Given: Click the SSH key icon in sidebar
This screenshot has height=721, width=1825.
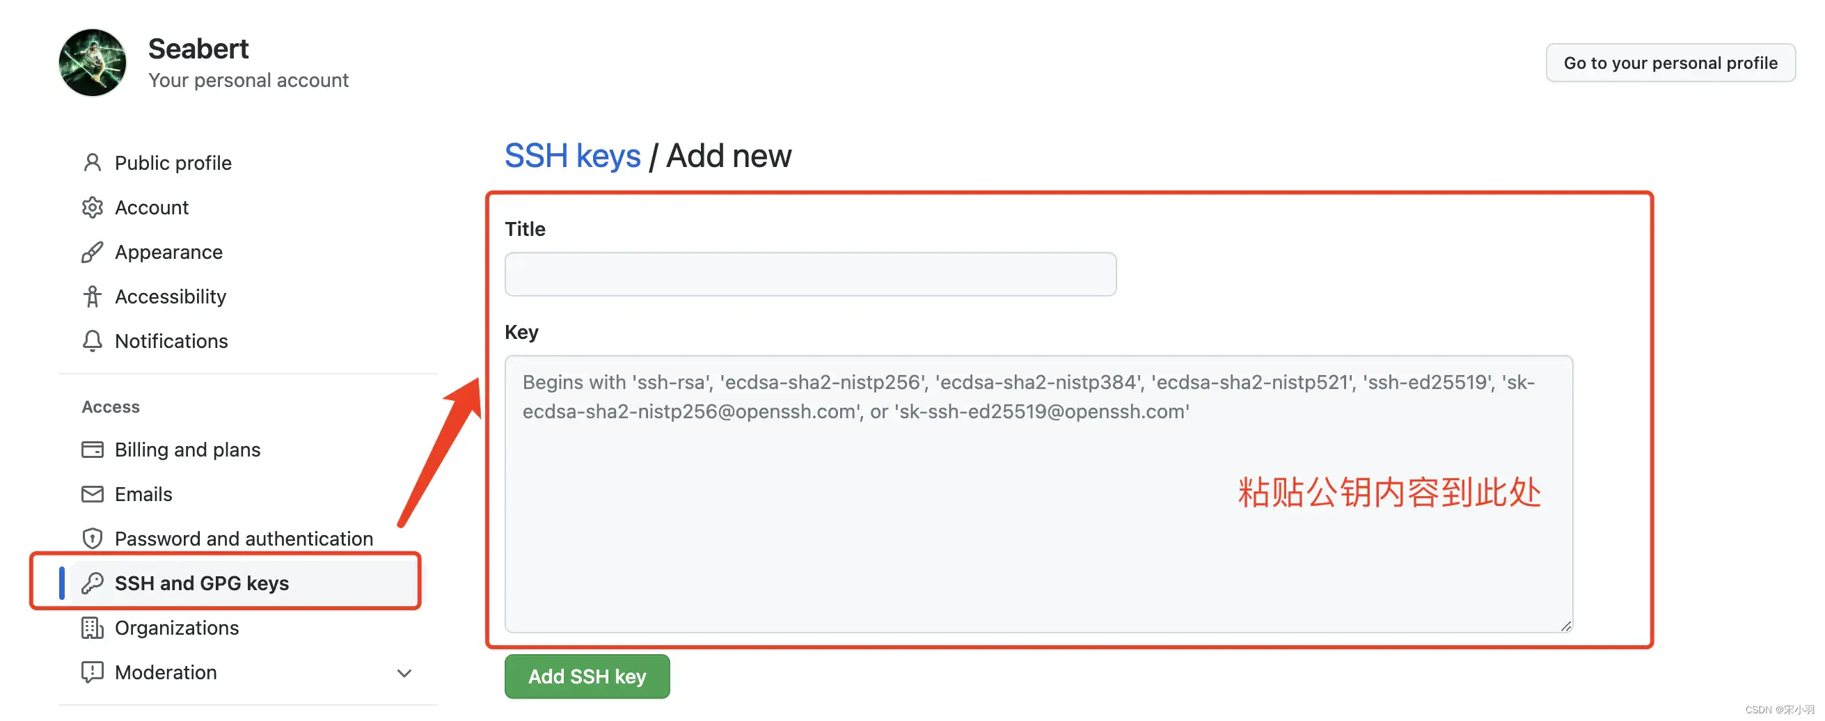Looking at the screenshot, I should [92, 584].
